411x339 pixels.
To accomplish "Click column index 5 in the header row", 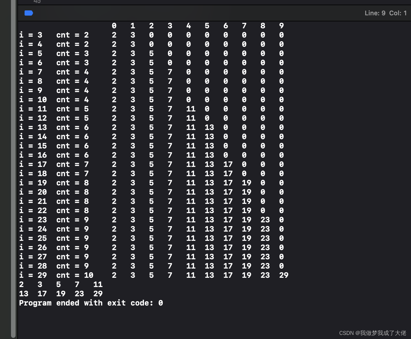I will (x=207, y=26).
